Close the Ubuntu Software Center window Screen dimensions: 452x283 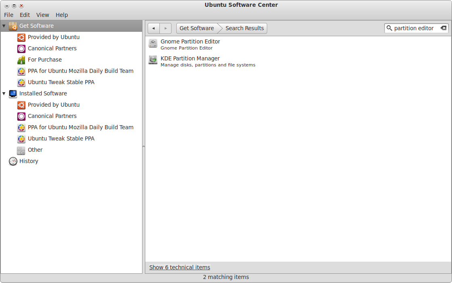pyautogui.click(x=21, y=6)
